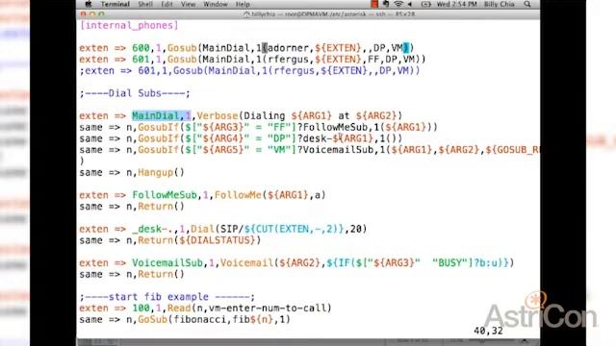Click the home folder icon in title bar

(x=246, y=14)
